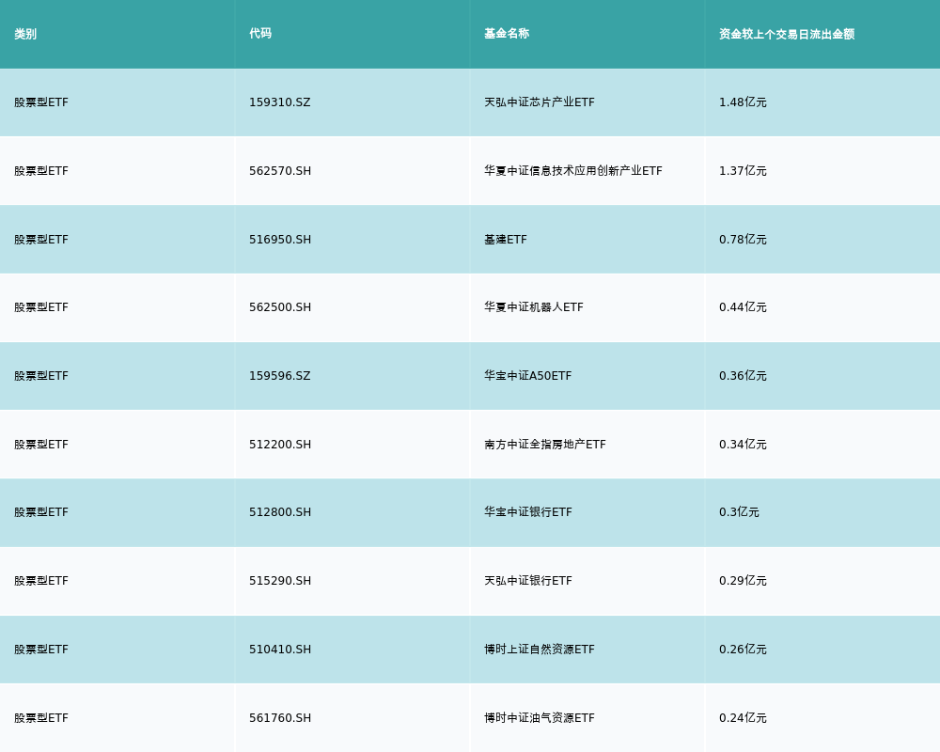Open 南方中证全指房地产ETF entry
940x752 pixels.
tap(544, 445)
